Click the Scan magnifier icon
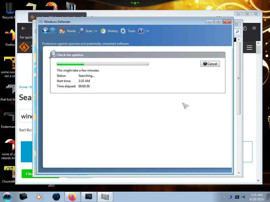This screenshot has width=270, height=202. pos(81,31)
